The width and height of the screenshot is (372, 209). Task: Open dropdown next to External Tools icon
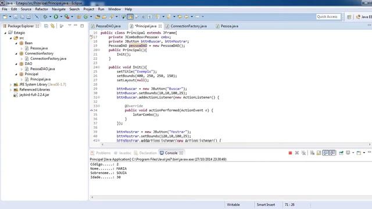72,17
